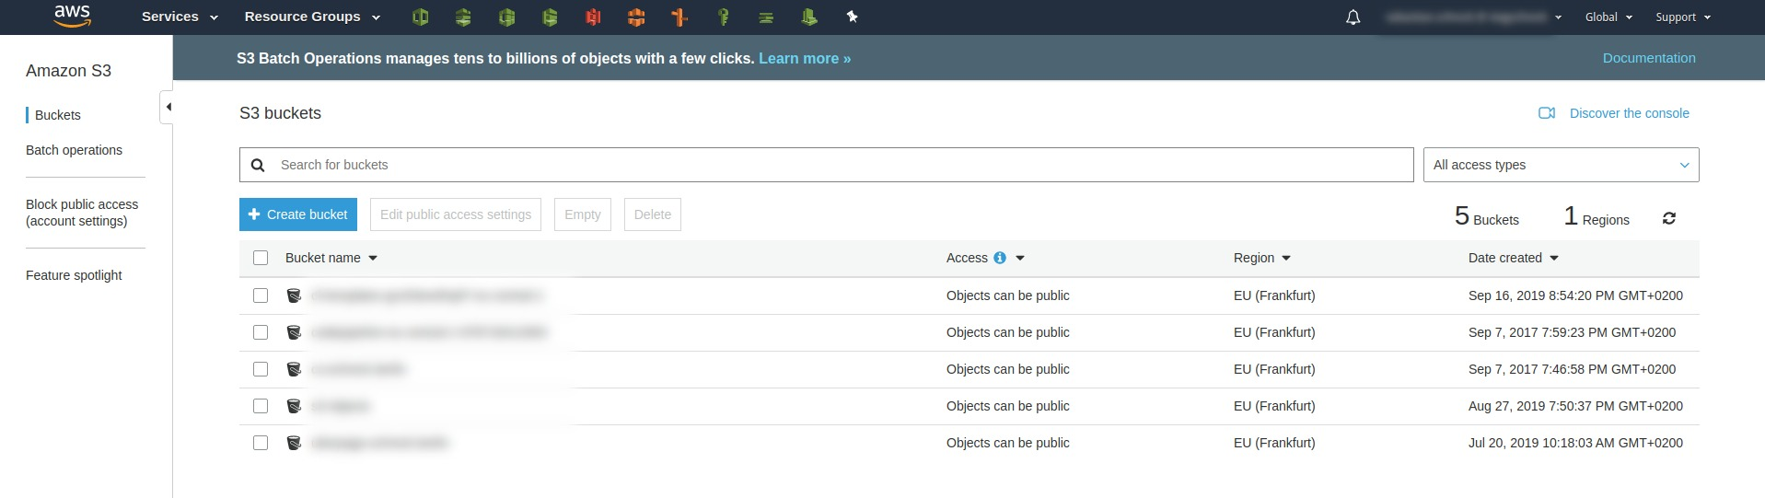
Task: Select Buckets in the sidebar
Action: [x=58, y=115]
